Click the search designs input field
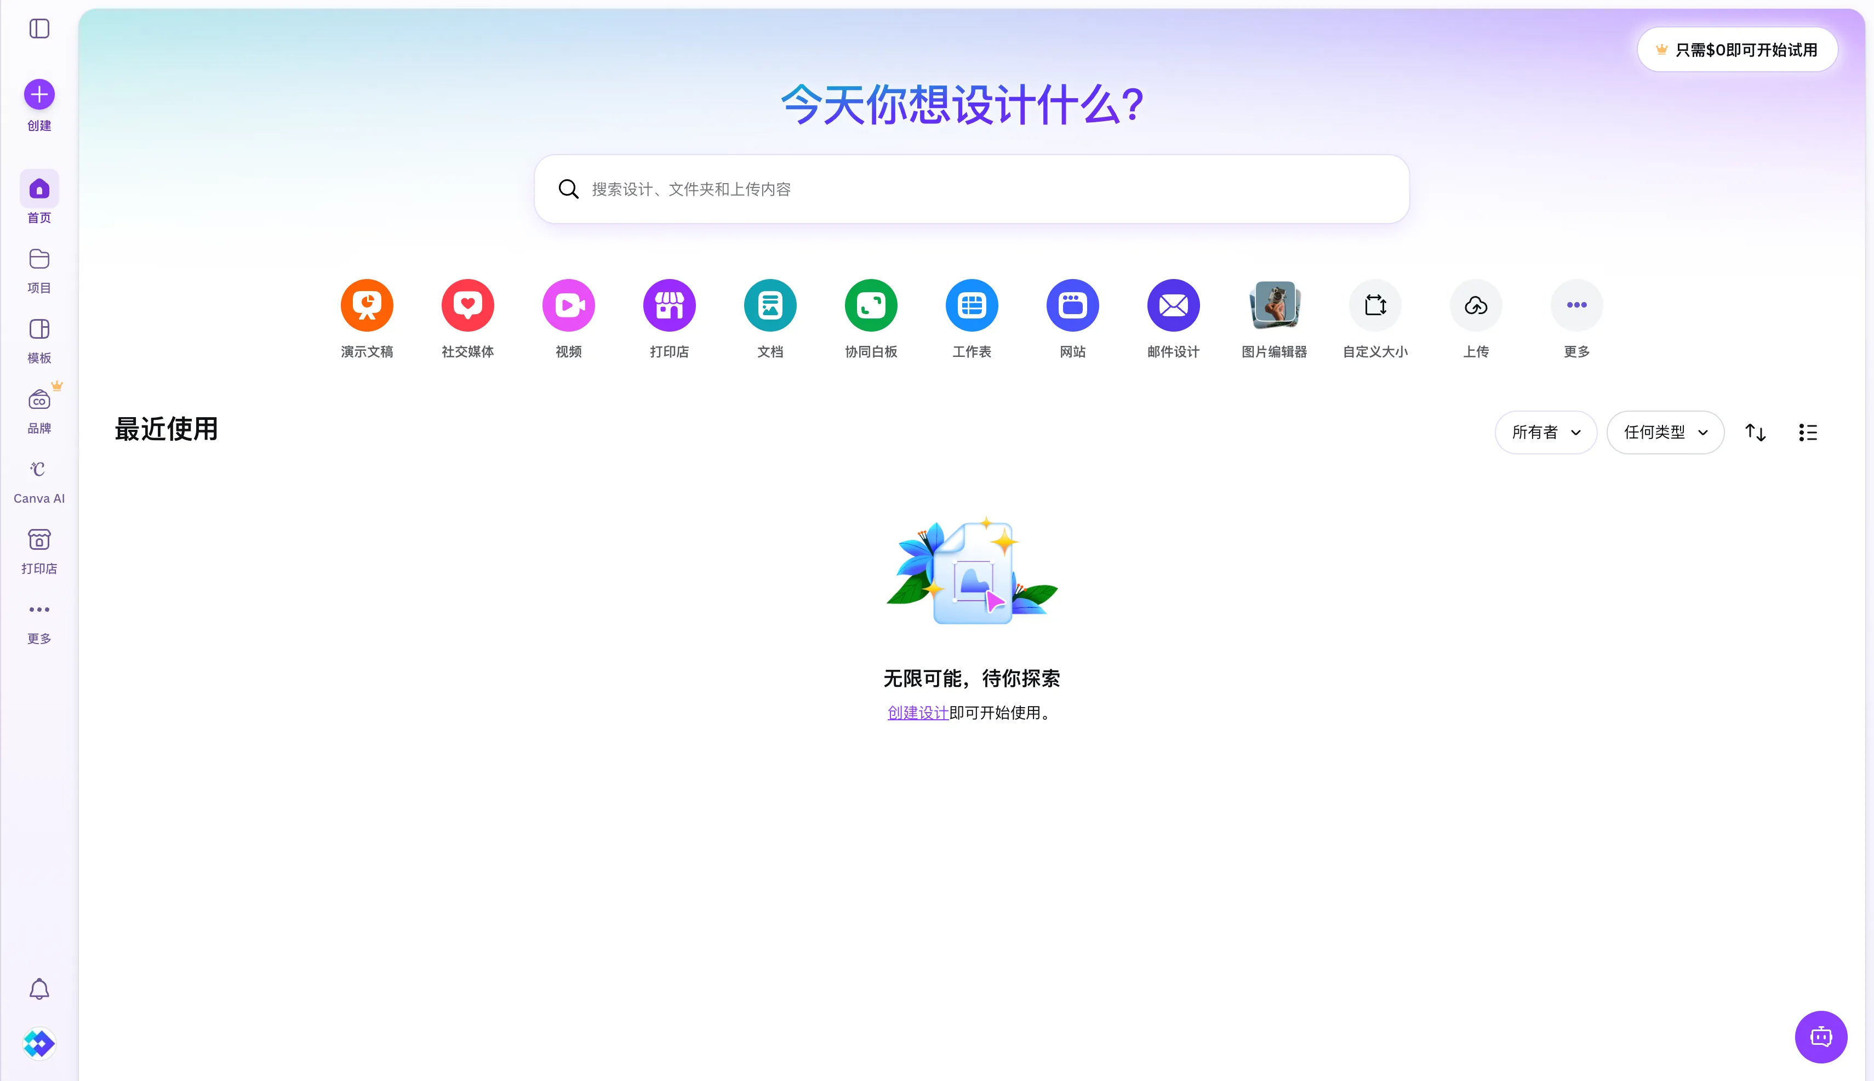 pyautogui.click(x=972, y=189)
